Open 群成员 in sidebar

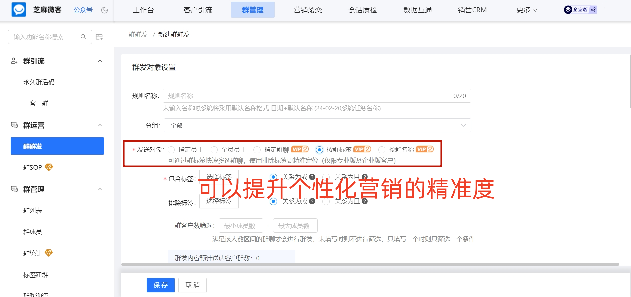coord(33,232)
